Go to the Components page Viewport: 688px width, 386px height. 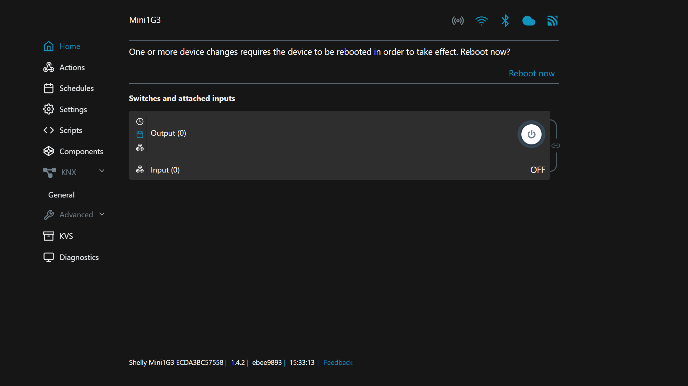point(81,151)
